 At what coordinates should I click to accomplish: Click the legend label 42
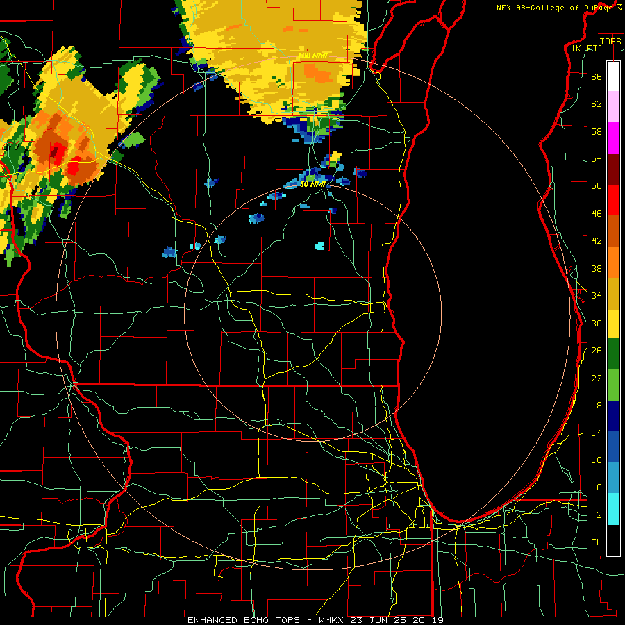(x=597, y=241)
